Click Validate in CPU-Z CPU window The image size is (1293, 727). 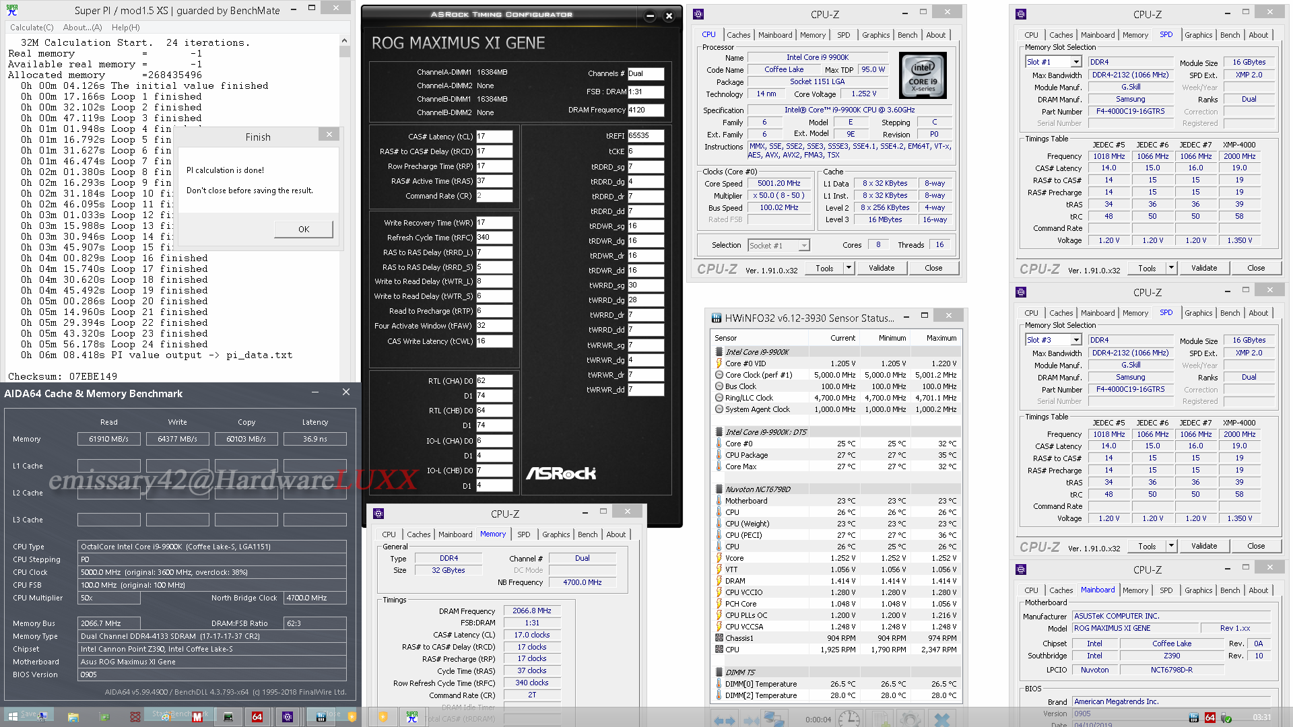pos(881,268)
